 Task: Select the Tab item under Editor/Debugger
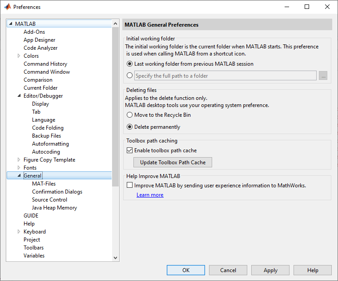36,112
